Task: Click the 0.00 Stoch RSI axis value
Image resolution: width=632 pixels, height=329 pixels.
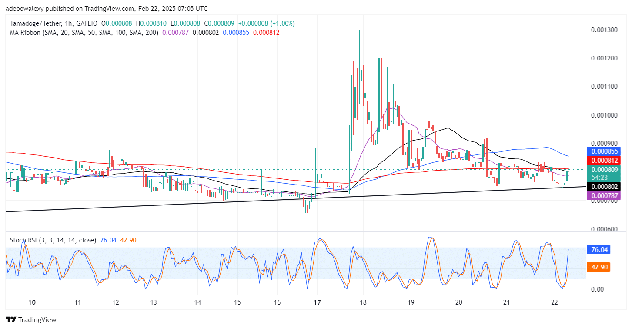Action: pyautogui.click(x=597, y=289)
